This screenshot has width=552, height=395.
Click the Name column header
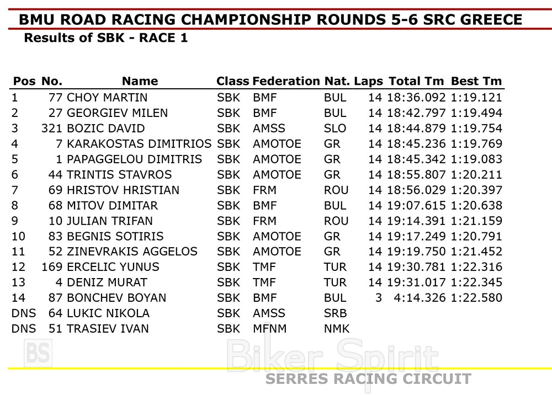(140, 81)
